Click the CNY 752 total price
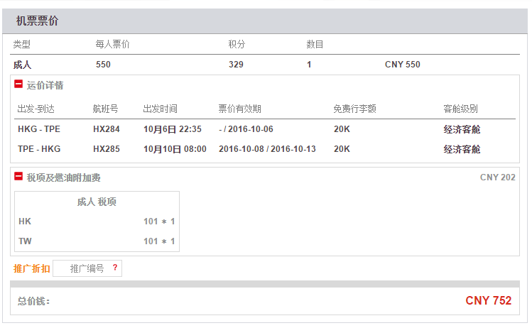 pyautogui.click(x=488, y=300)
